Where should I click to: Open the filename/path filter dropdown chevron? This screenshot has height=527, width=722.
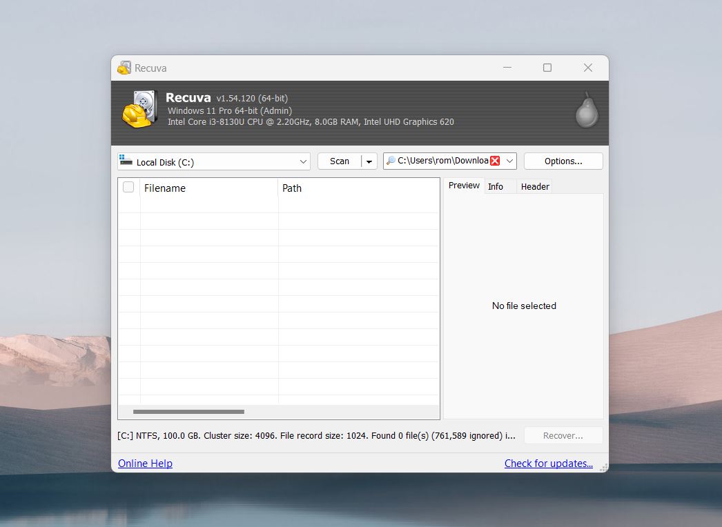[x=509, y=161]
